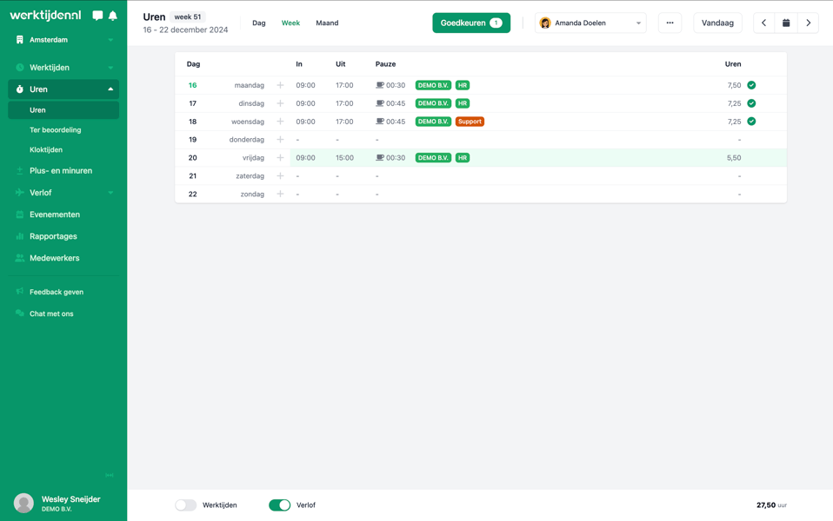
Task: Click the Goedkeuren approve button
Action: (470, 23)
